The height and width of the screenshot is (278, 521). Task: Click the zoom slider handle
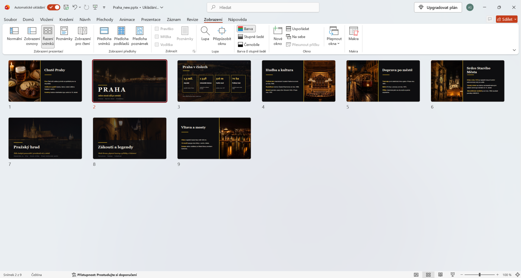(x=479, y=275)
